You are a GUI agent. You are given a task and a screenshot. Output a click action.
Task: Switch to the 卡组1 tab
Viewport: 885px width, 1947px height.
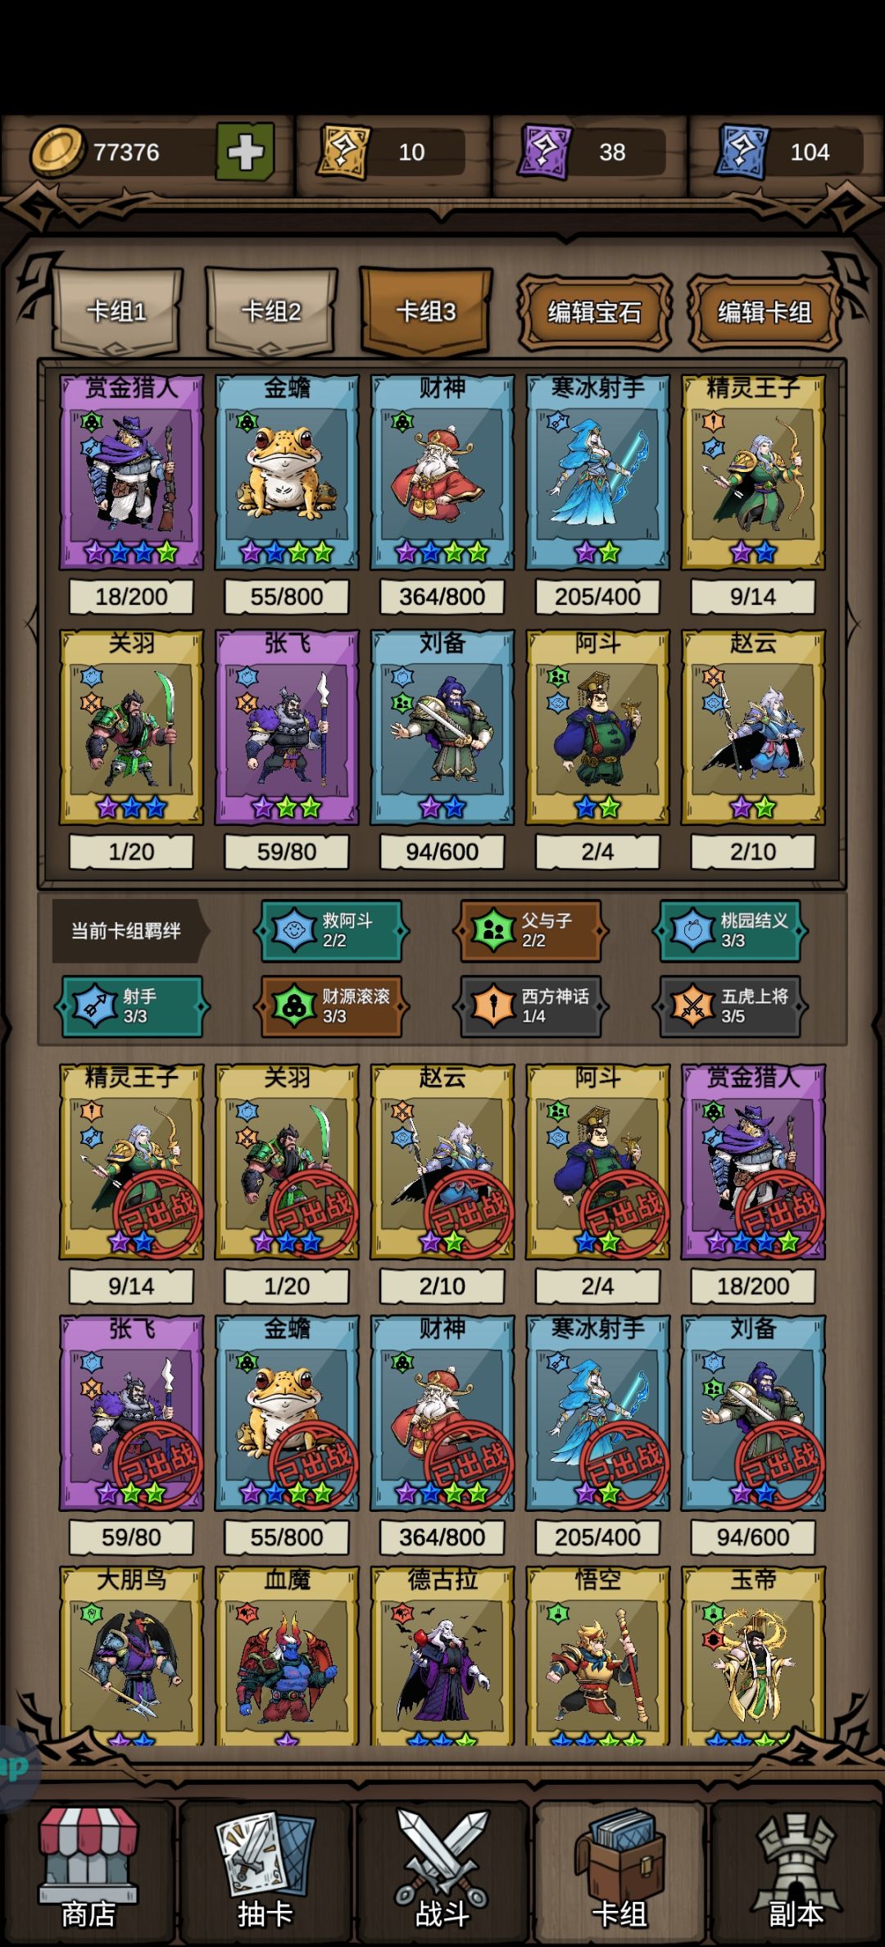pos(116,312)
